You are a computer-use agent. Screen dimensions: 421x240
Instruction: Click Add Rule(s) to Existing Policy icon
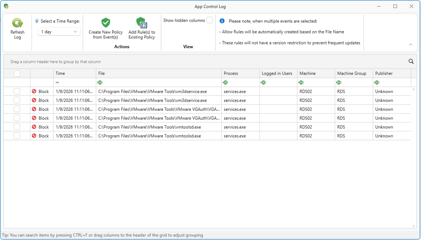142,23
